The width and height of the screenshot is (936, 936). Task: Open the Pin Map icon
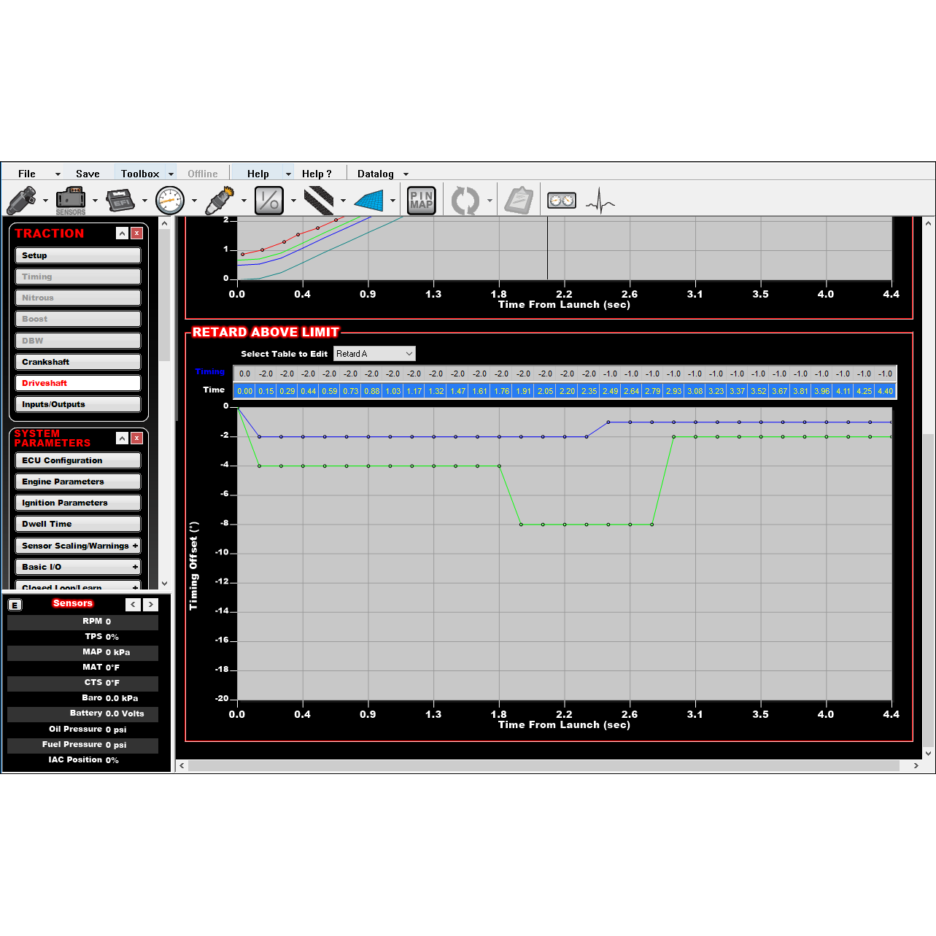(421, 200)
